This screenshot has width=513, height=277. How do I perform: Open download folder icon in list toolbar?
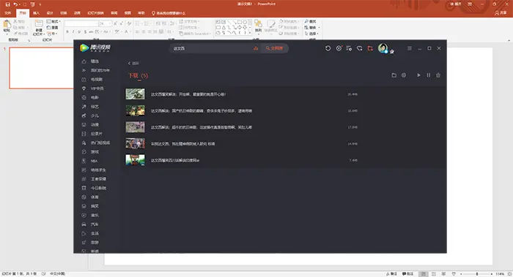(x=394, y=75)
